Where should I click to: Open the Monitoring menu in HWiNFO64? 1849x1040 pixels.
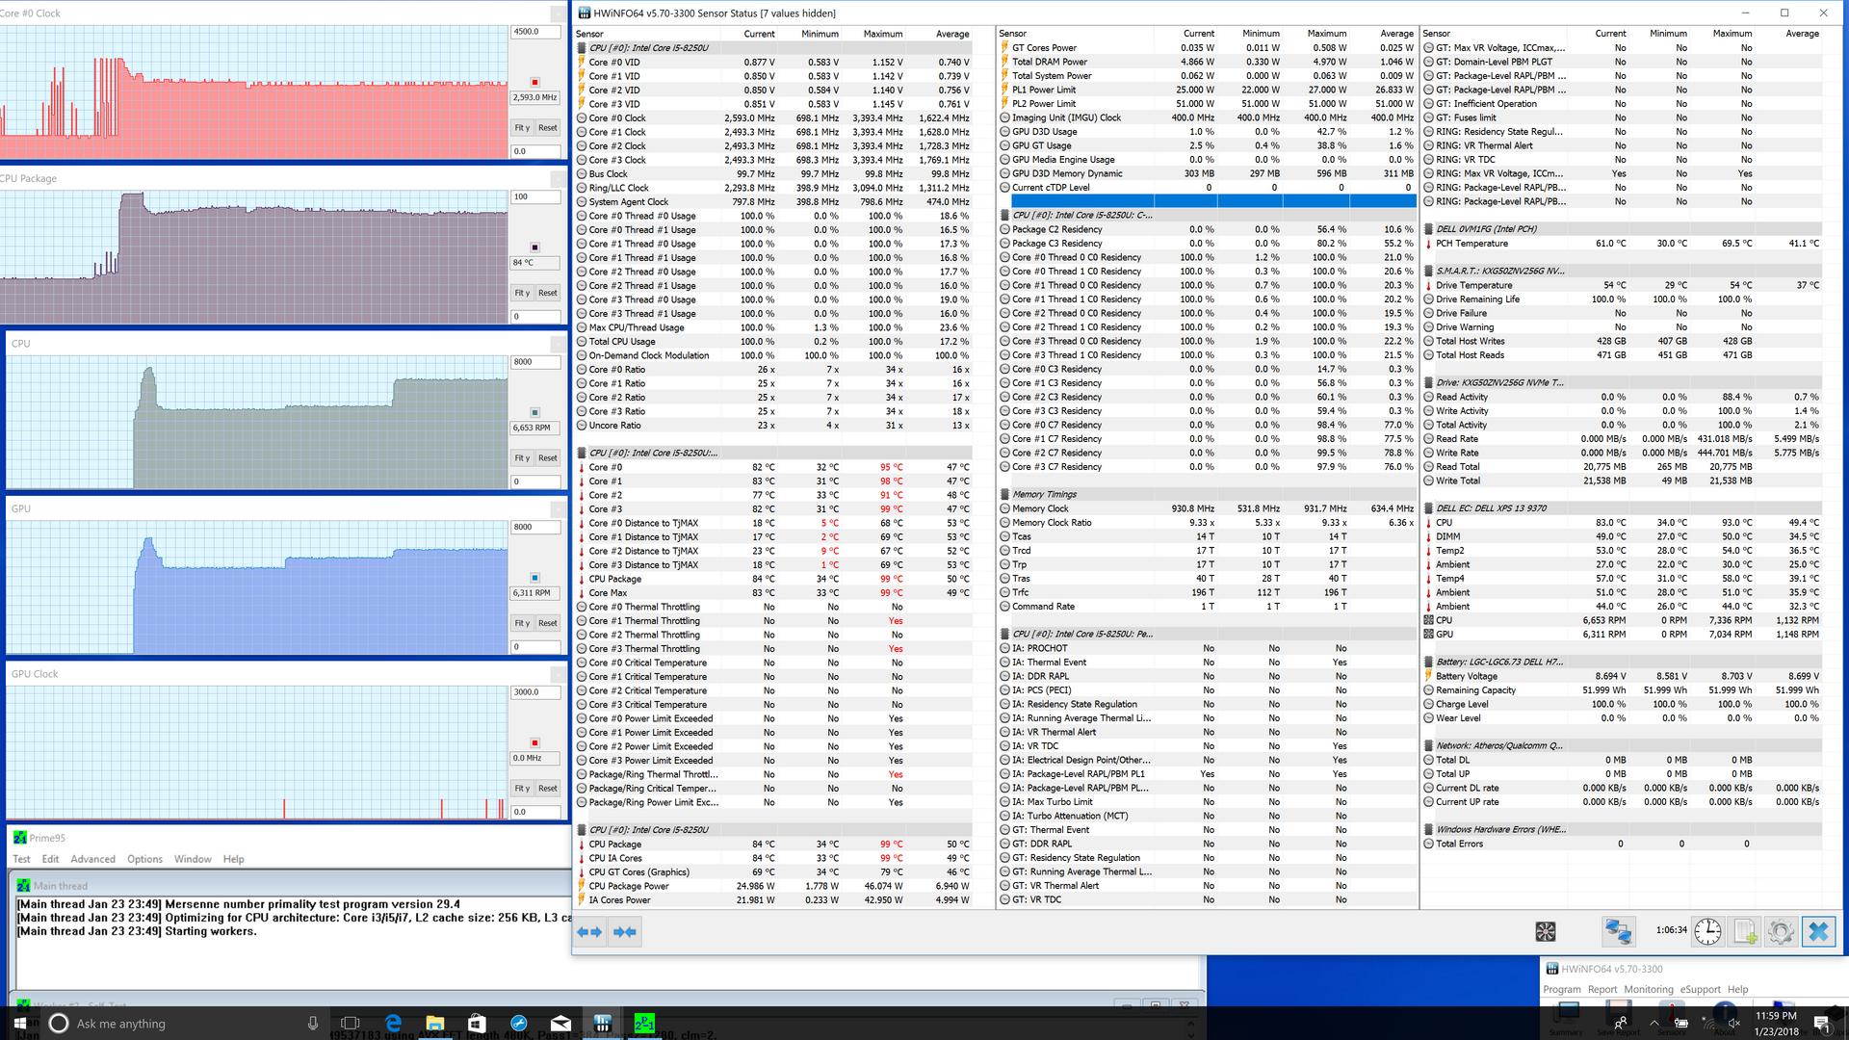[1648, 989]
